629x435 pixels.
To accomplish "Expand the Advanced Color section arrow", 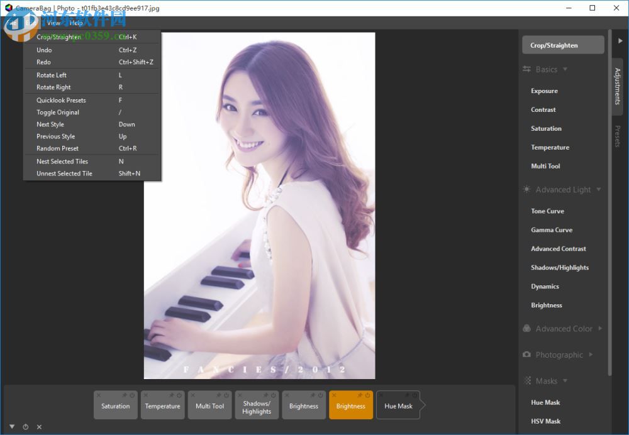I will (x=600, y=328).
